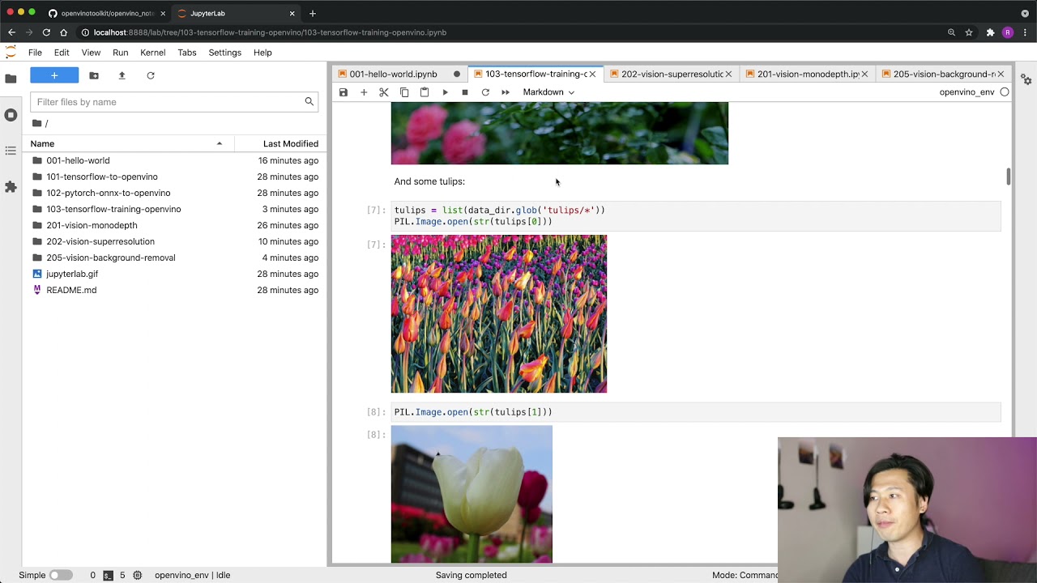The image size is (1037, 583).
Task: Restart kernel and run all cells
Action: point(506,92)
